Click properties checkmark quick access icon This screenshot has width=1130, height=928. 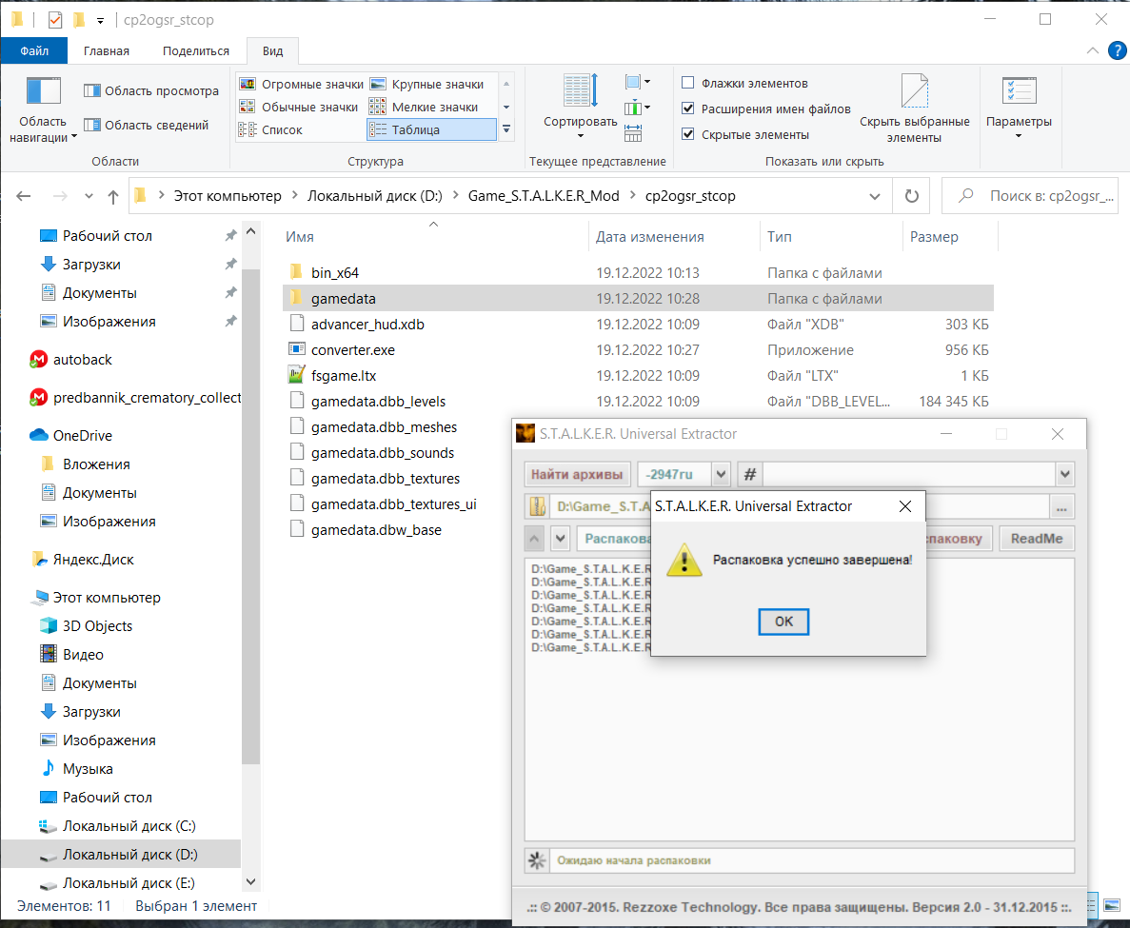coord(55,20)
